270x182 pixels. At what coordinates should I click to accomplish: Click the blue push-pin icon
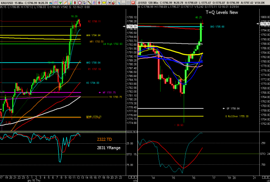pyautogui.click(x=119, y=3)
